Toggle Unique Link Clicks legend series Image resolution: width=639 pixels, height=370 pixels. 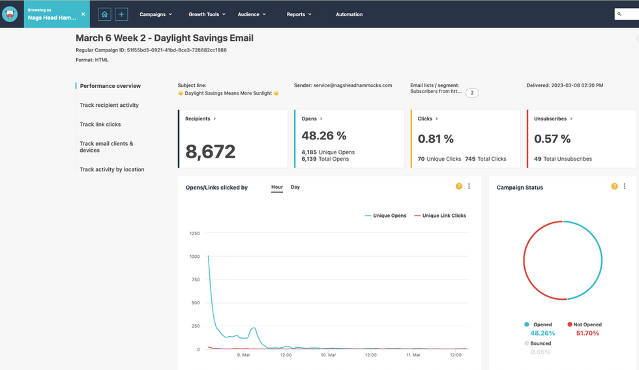(440, 216)
